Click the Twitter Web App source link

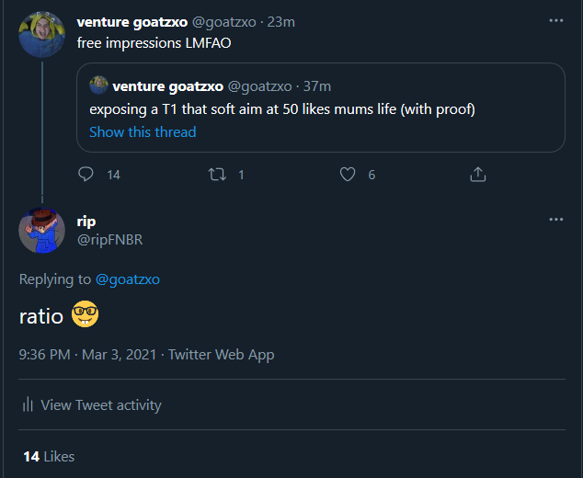click(221, 355)
